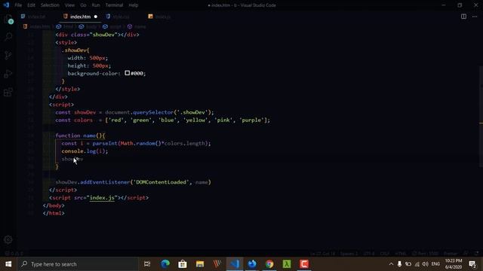This screenshot has width=483, height=271.
Task: Click the UTF-8 encoding status item
Action: pos(369,254)
